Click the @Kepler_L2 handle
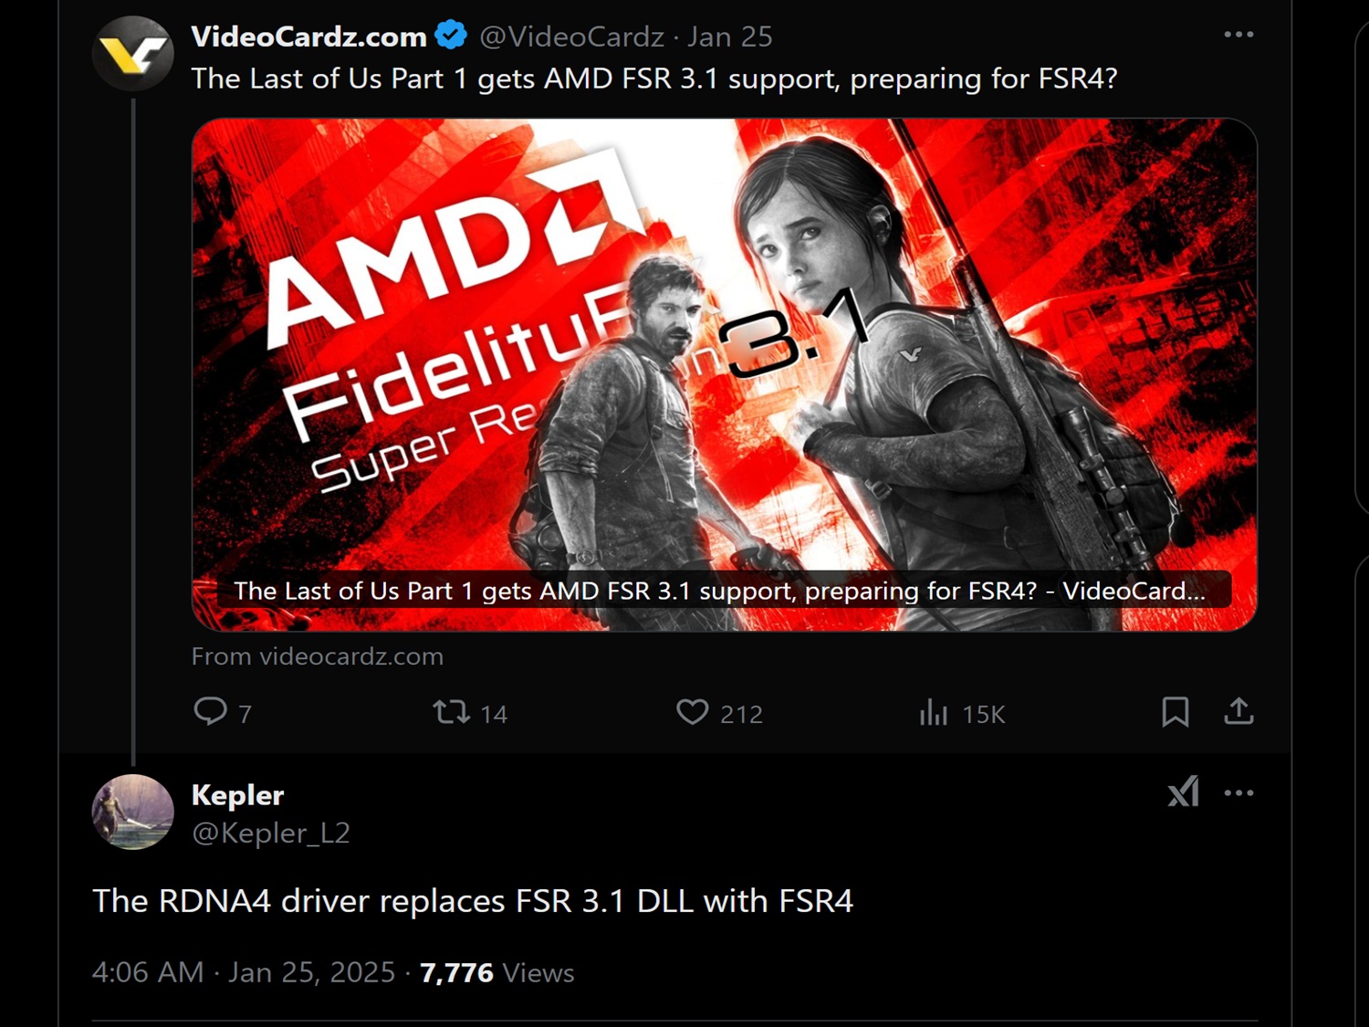This screenshot has height=1027, width=1369. [270, 833]
